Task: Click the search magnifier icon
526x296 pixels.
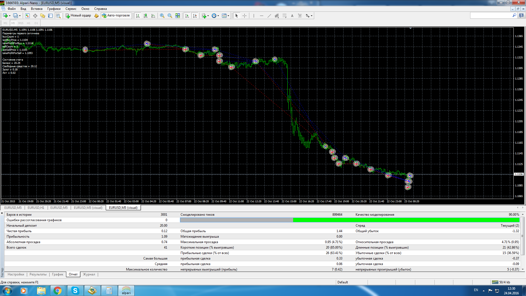Action: click(514, 15)
